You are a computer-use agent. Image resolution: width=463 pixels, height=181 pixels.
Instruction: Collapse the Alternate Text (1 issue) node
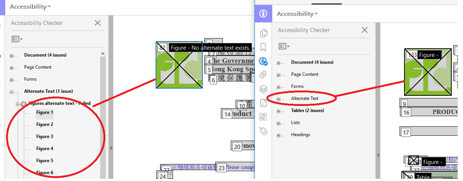pyautogui.click(x=12, y=92)
